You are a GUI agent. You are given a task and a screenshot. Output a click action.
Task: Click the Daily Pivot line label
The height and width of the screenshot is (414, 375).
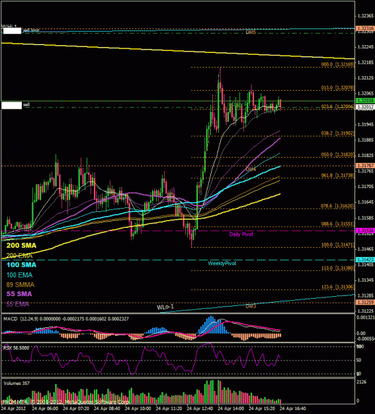[x=241, y=234]
